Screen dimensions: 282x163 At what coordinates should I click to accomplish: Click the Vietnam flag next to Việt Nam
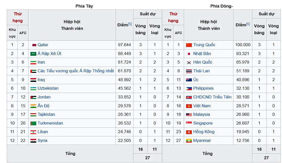189,106
